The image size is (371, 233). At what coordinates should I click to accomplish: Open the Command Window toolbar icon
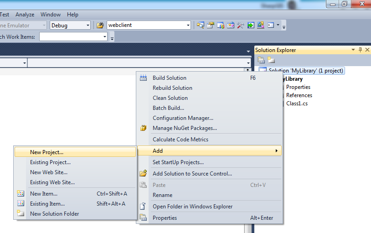pos(271,25)
